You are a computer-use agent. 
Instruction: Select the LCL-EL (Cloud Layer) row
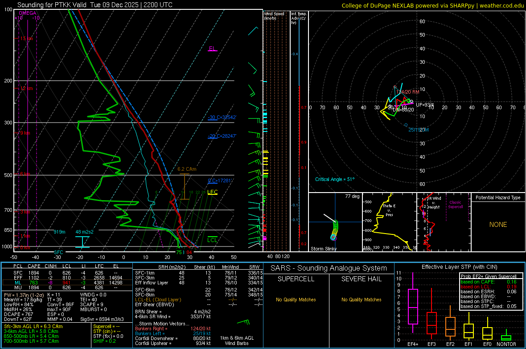(199, 300)
